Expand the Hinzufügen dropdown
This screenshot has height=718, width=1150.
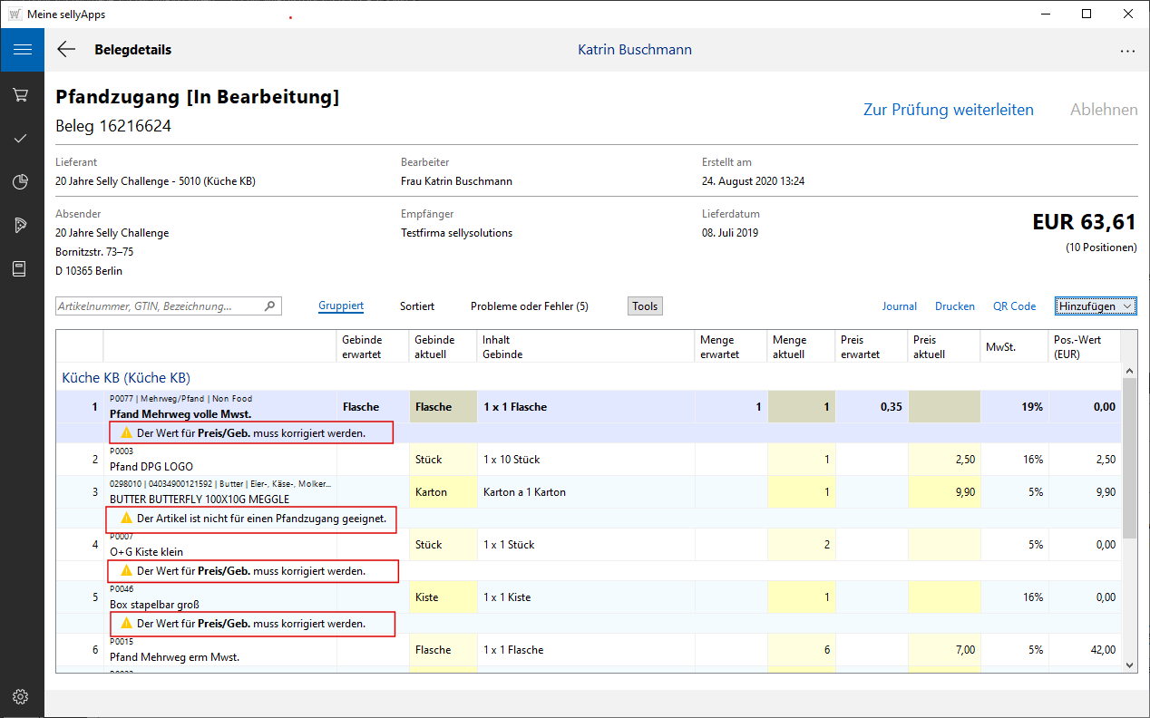(x=1096, y=306)
